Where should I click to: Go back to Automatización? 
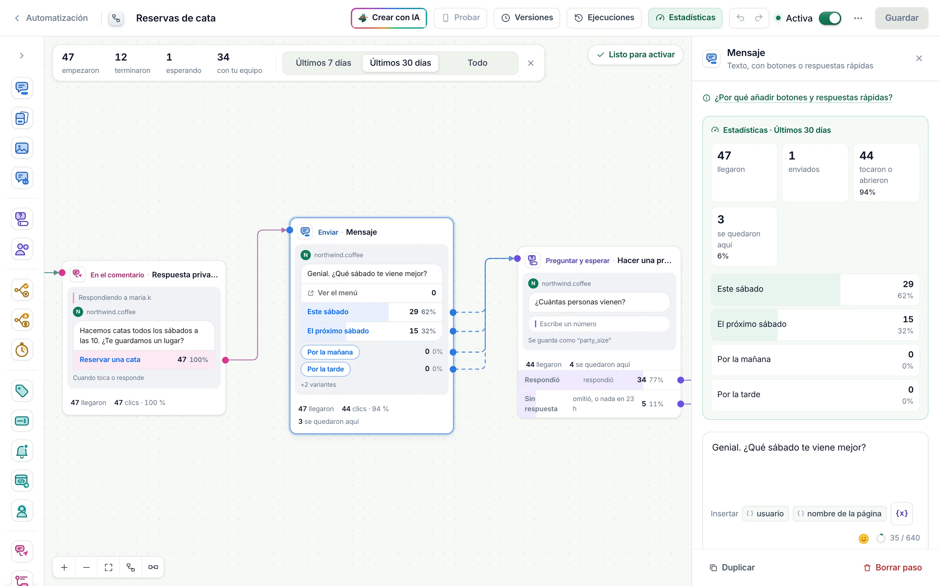(51, 18)
